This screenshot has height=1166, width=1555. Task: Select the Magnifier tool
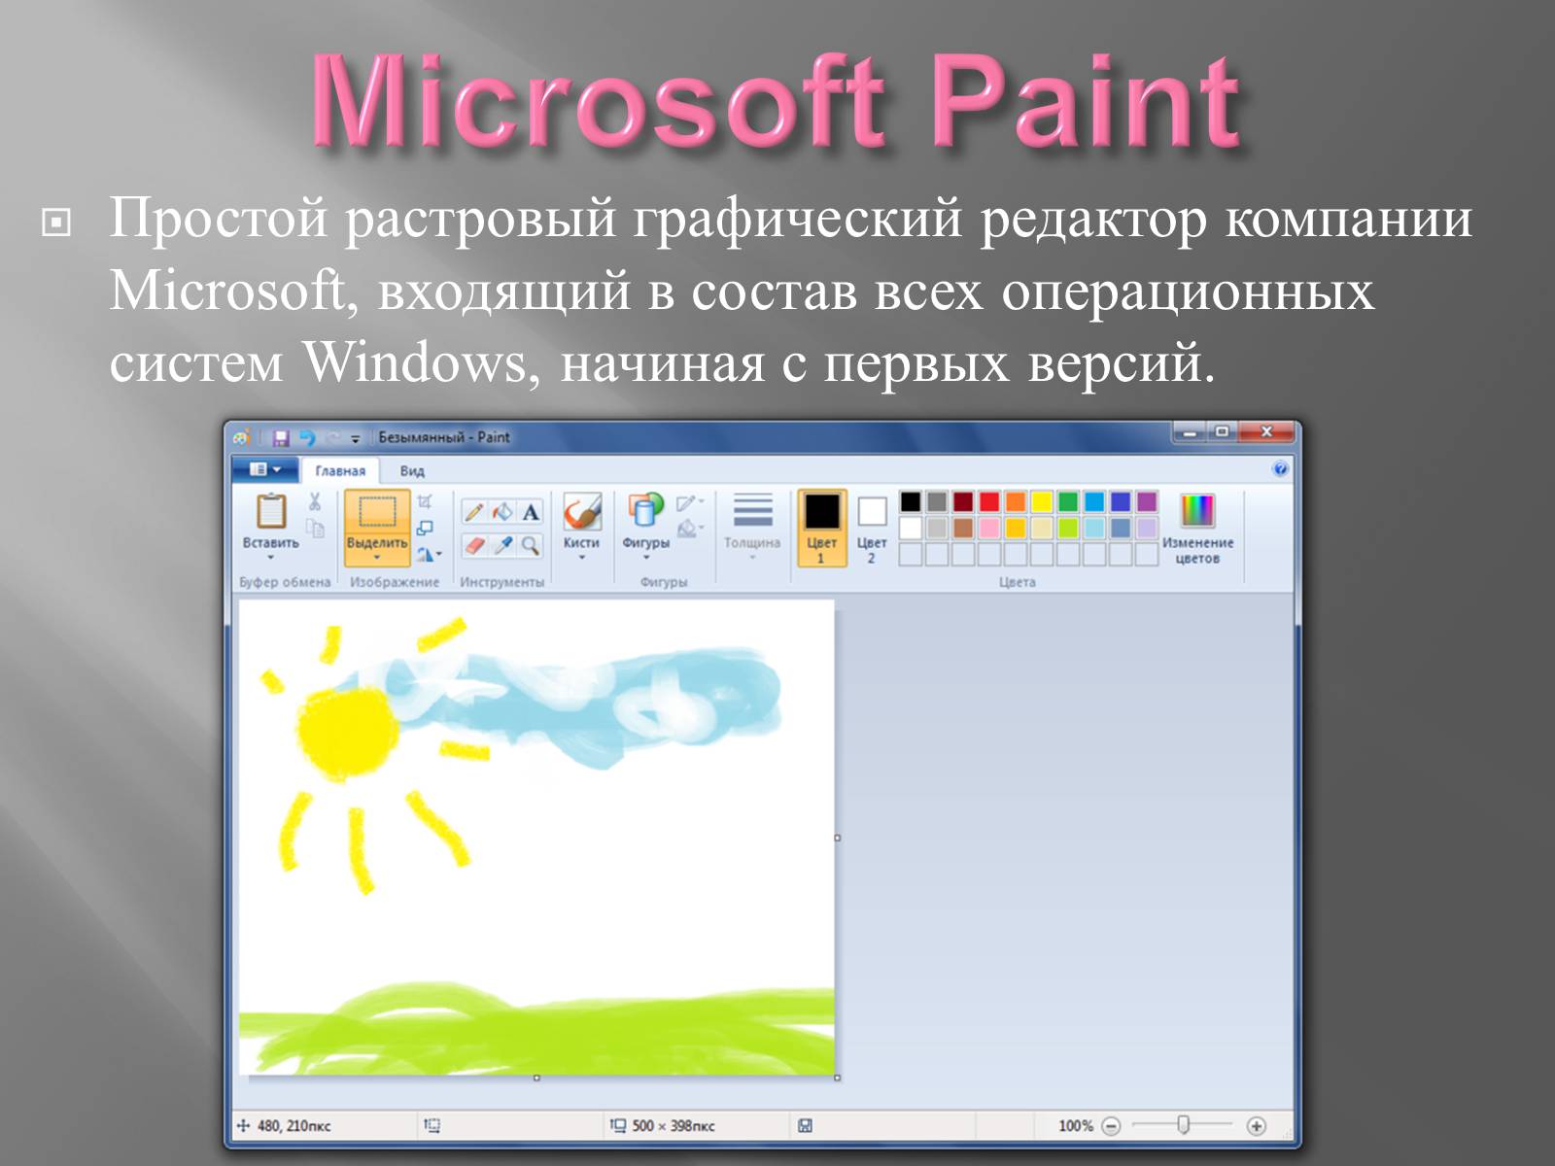click(x=531, y=545)
